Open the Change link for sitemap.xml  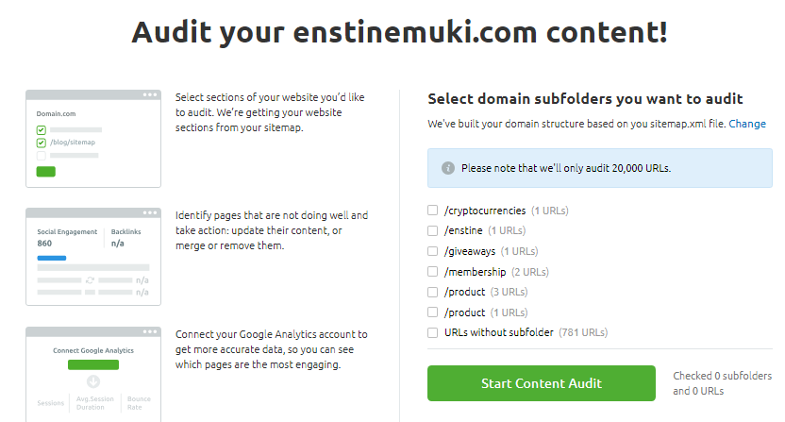[747, 124]
